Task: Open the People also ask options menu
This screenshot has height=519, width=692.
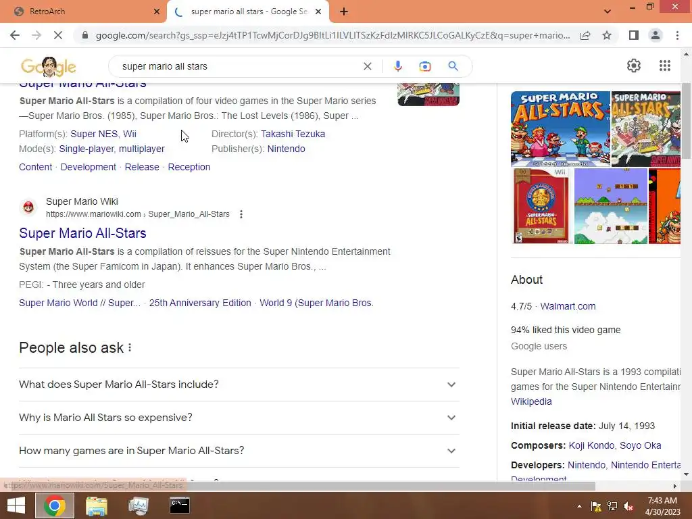Action: 130,348
